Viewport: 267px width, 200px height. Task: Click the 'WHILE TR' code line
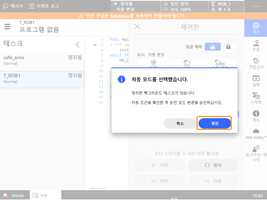tap(119, 55)
